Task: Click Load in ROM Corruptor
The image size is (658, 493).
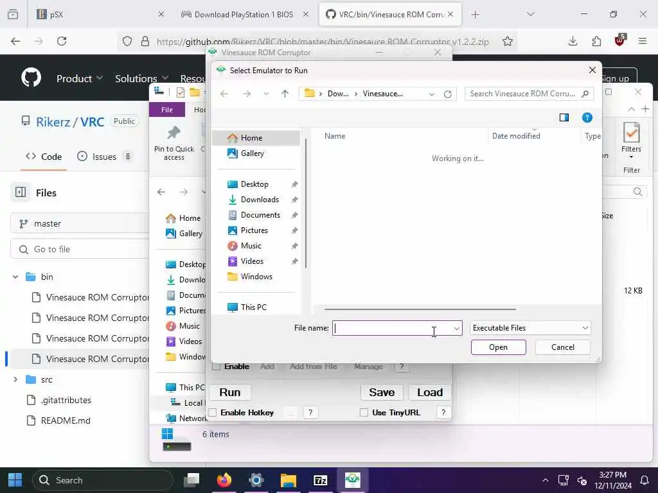Action: click(430, 392)
